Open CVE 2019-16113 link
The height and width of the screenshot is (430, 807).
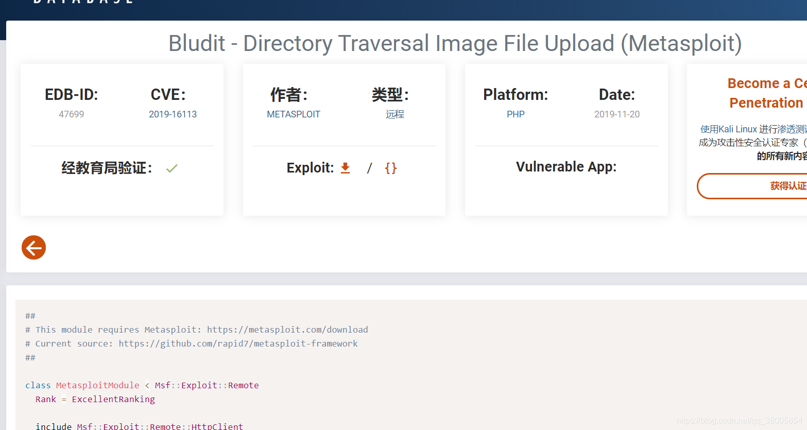click(x=173, y=114)
